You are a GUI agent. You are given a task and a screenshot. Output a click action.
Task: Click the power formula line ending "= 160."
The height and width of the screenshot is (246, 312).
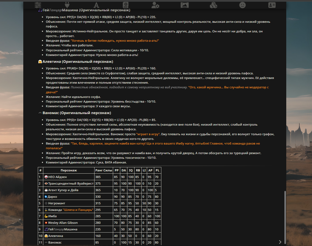click(101, 68)
